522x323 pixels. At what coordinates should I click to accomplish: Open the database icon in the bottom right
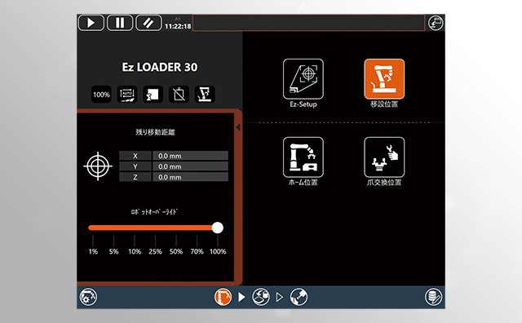tap(433, 297)
